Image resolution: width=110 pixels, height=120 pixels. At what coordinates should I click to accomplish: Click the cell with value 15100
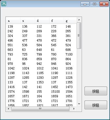tap(55, 92)
